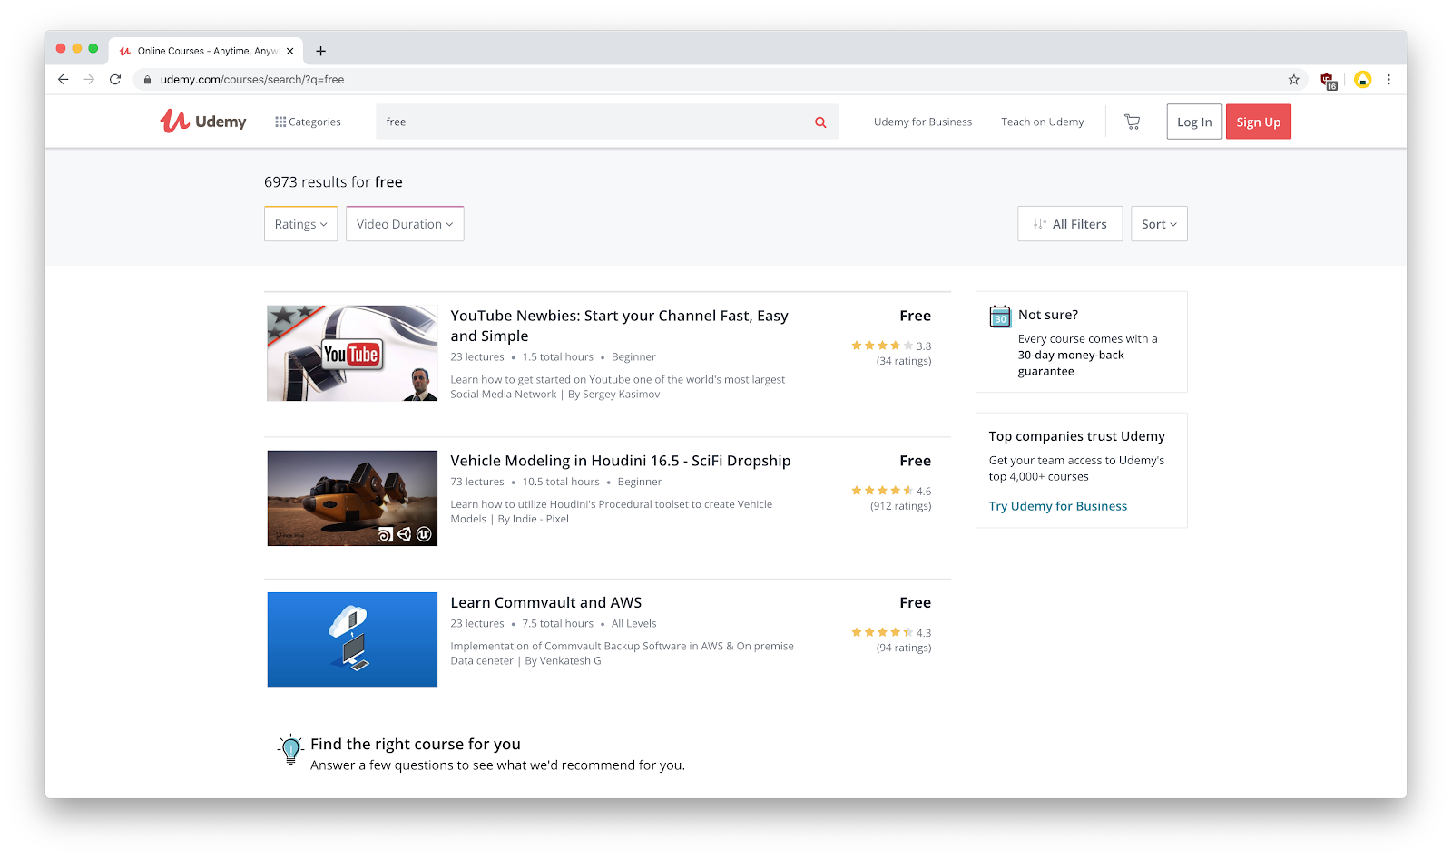Image resolution: width=1452 pixels, height=858 pixels.
Task: Click the padlock site info icon
Action: tap(147, 80)
